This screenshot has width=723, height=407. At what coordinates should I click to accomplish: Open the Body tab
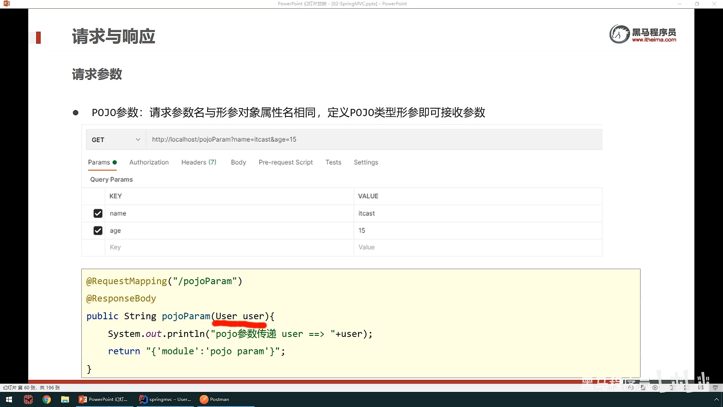tap(238, 162)
